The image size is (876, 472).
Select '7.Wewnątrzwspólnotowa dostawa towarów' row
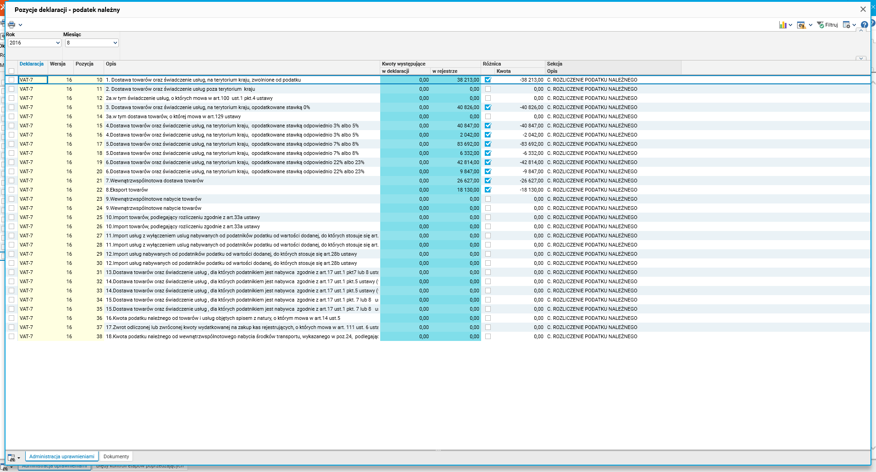point(155,181)
